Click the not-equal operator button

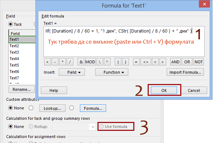[x=145, y=62]
